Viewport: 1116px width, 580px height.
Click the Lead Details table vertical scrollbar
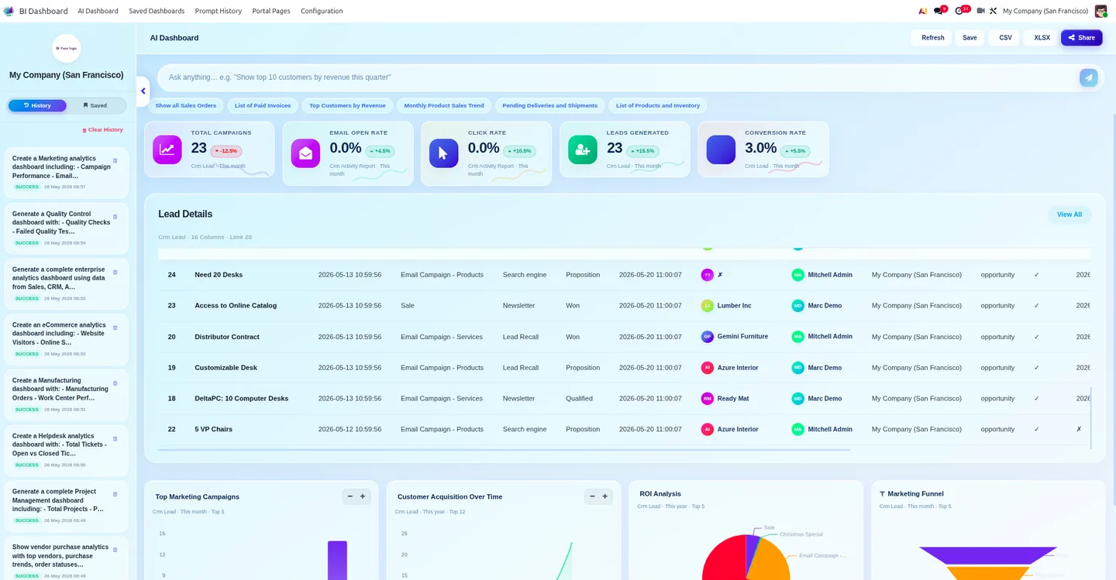point(1090,418)
